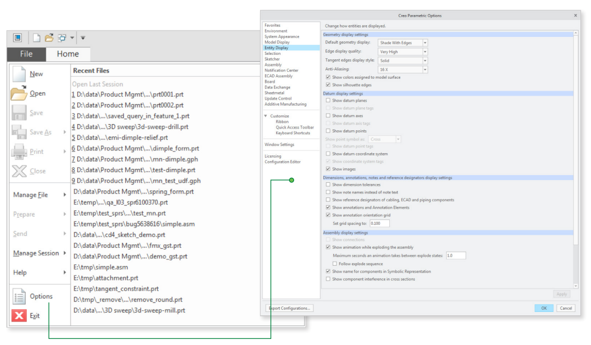Enable Show datum points
This screenshot has height=345, width=591.
click(328, 131)
